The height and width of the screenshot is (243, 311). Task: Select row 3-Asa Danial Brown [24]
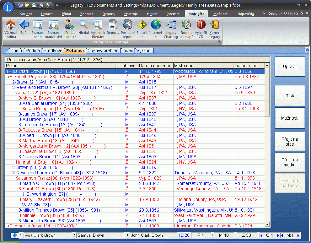(135, 103)
